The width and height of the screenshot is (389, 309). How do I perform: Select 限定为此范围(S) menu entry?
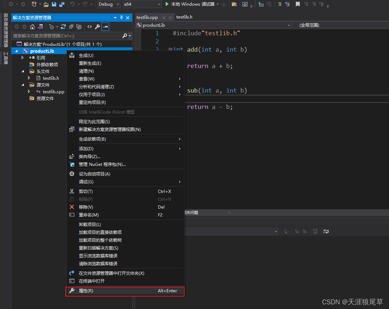pyautogui.click(x=125, y=122)
